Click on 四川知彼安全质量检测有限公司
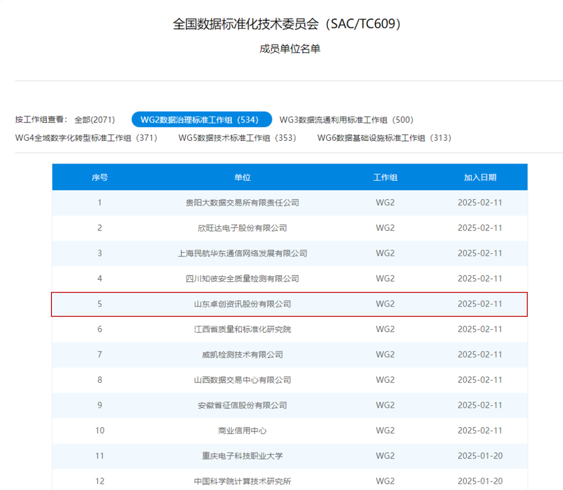563x490 pixels. (x=242, y=278)
